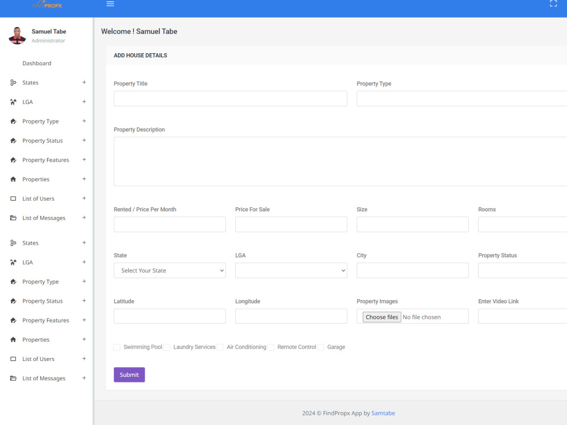
Task: Submit the house details form
Action: [x=129, y=375]
